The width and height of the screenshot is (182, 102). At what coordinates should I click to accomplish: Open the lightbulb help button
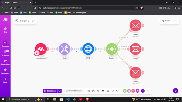click(176, 91)
